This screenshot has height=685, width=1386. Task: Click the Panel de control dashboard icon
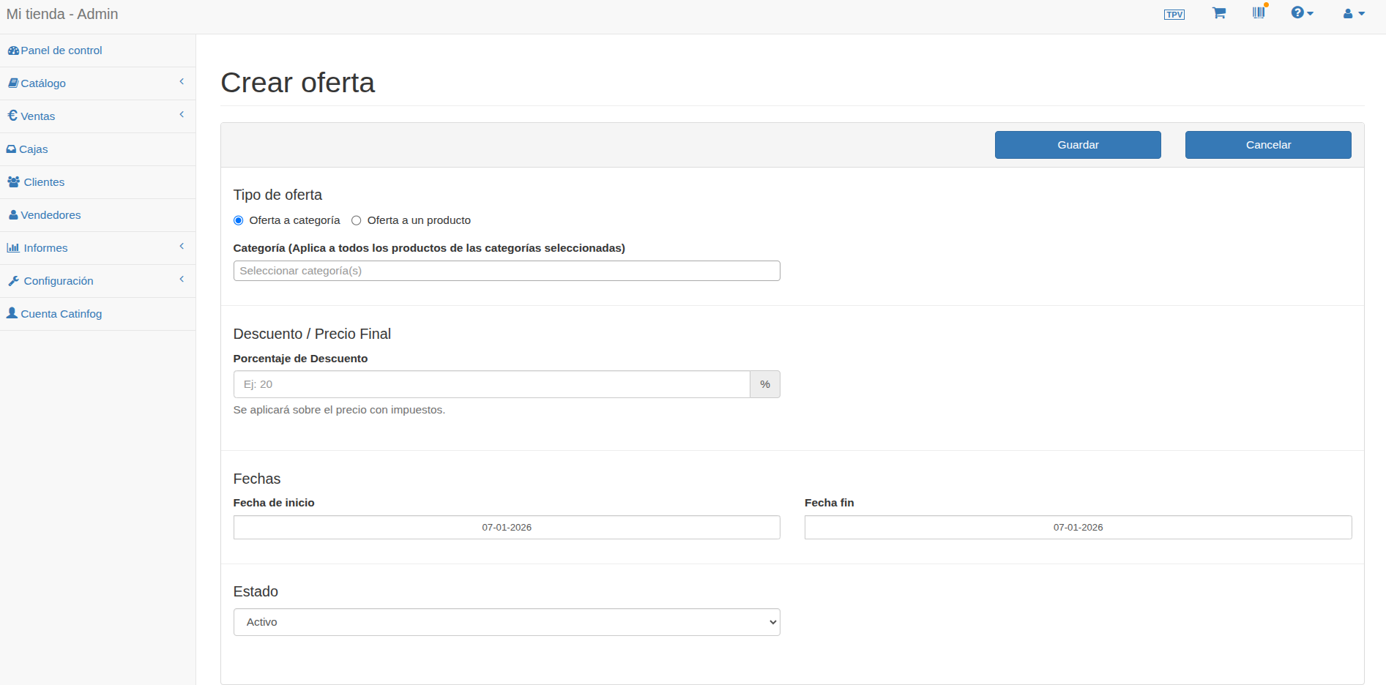(13, 50)
